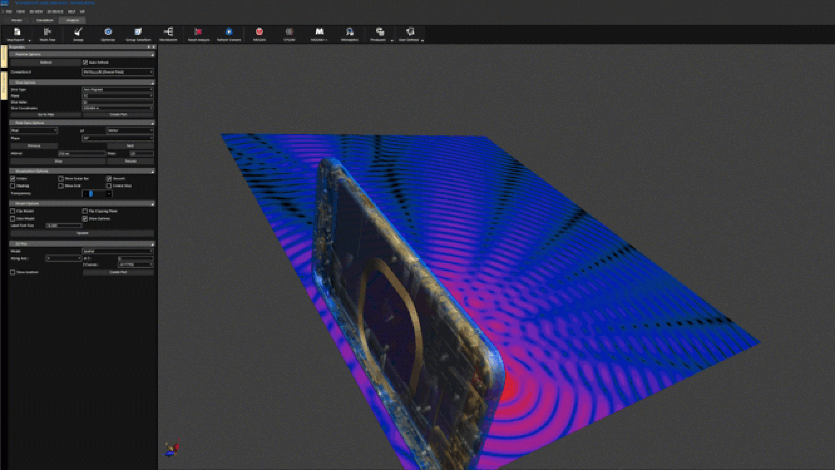This screenshot has height=470, width=835.
Task: Select the Sweep toolbar icon
Action: (x=77, y=33)
